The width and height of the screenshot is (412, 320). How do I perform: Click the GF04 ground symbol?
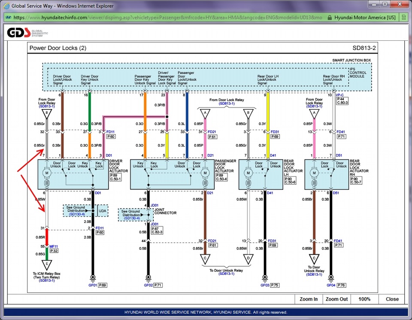(x=331, y=278)
